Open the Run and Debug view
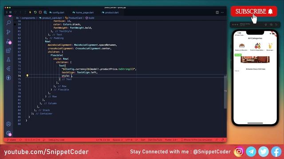 pos(8,42)
